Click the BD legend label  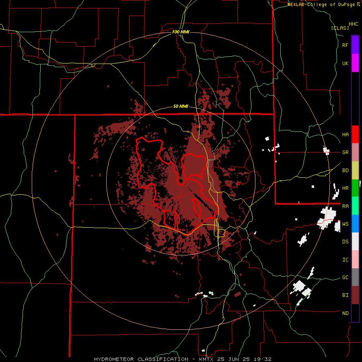[x=345, y=171]
